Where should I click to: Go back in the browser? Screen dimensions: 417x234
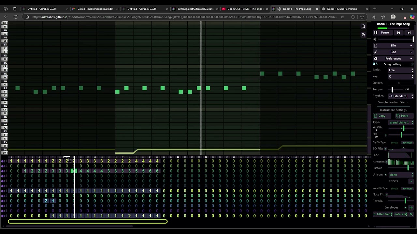pos(6,17)
